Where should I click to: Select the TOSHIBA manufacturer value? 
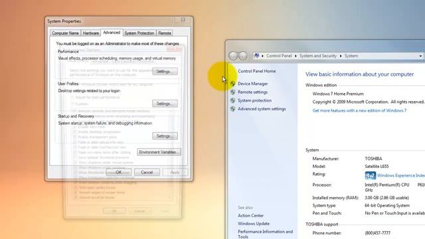373,159
